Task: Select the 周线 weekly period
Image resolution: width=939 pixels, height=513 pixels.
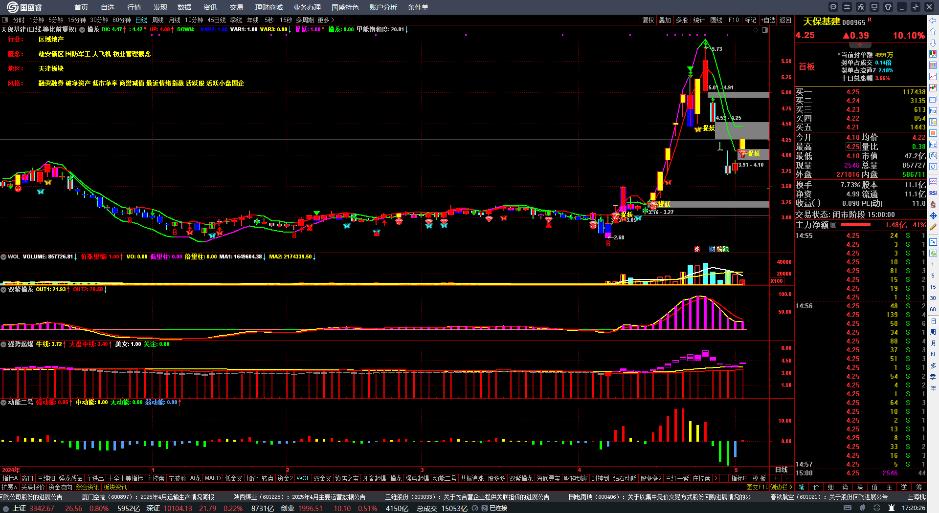Action: pos(158,20)
